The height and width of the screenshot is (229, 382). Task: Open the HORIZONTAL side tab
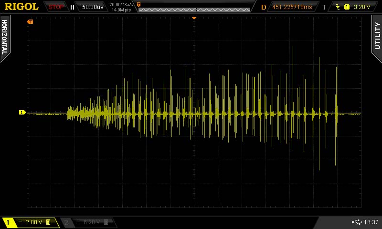tap(5, 37)
